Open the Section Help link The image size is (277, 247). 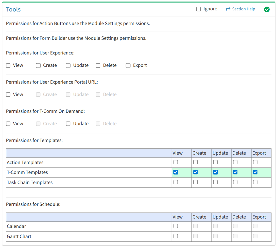click(x=244, y=9)
